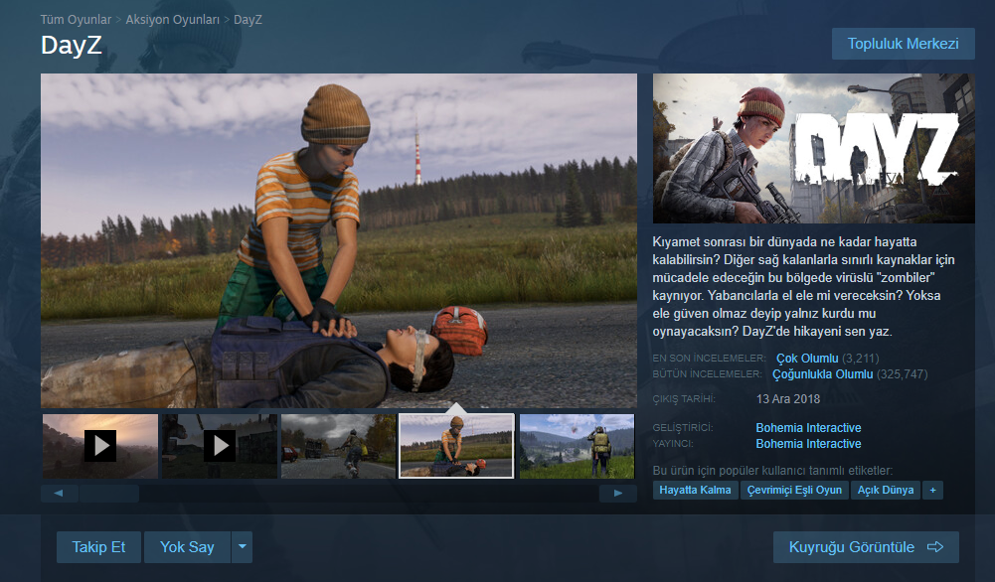Play the first video thumbnail

click(x=99, y=446)
